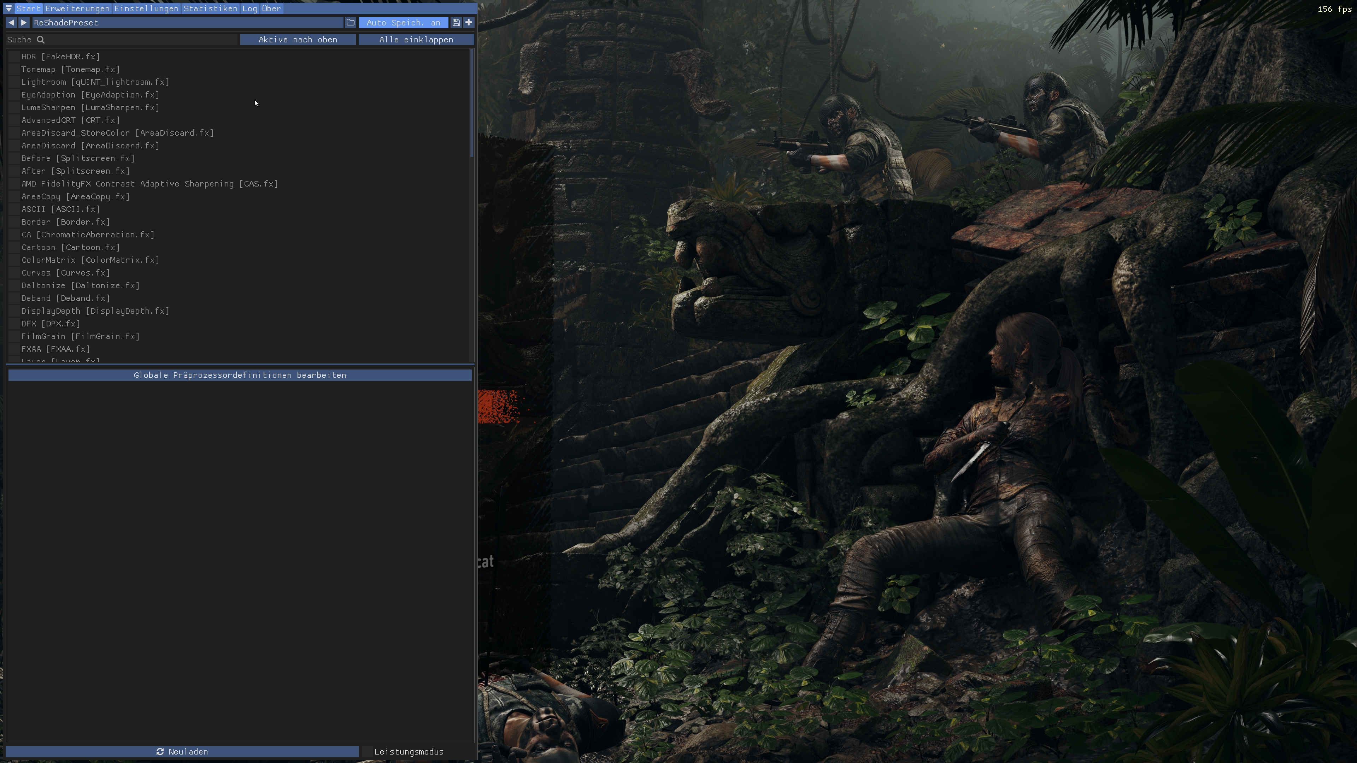Toggle the Leistungsmodus checkbox

coord(367,751)
